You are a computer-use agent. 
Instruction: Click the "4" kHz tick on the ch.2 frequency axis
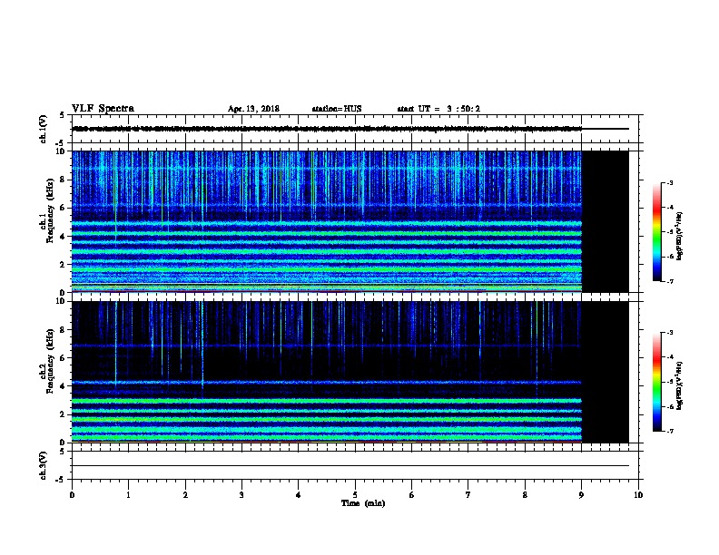click(64, 386)
